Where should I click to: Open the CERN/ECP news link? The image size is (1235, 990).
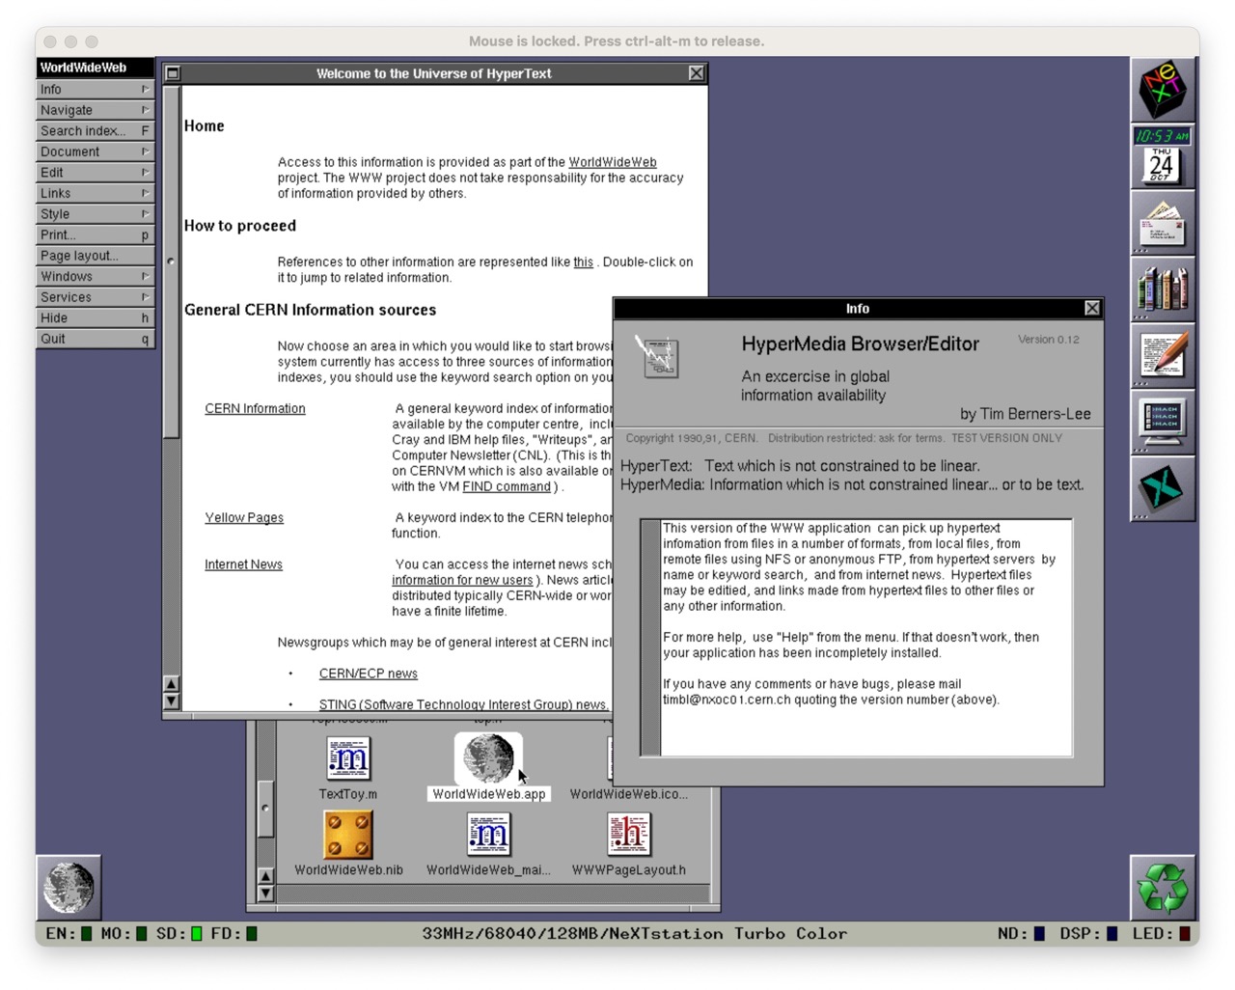click(x=369, y=674)
